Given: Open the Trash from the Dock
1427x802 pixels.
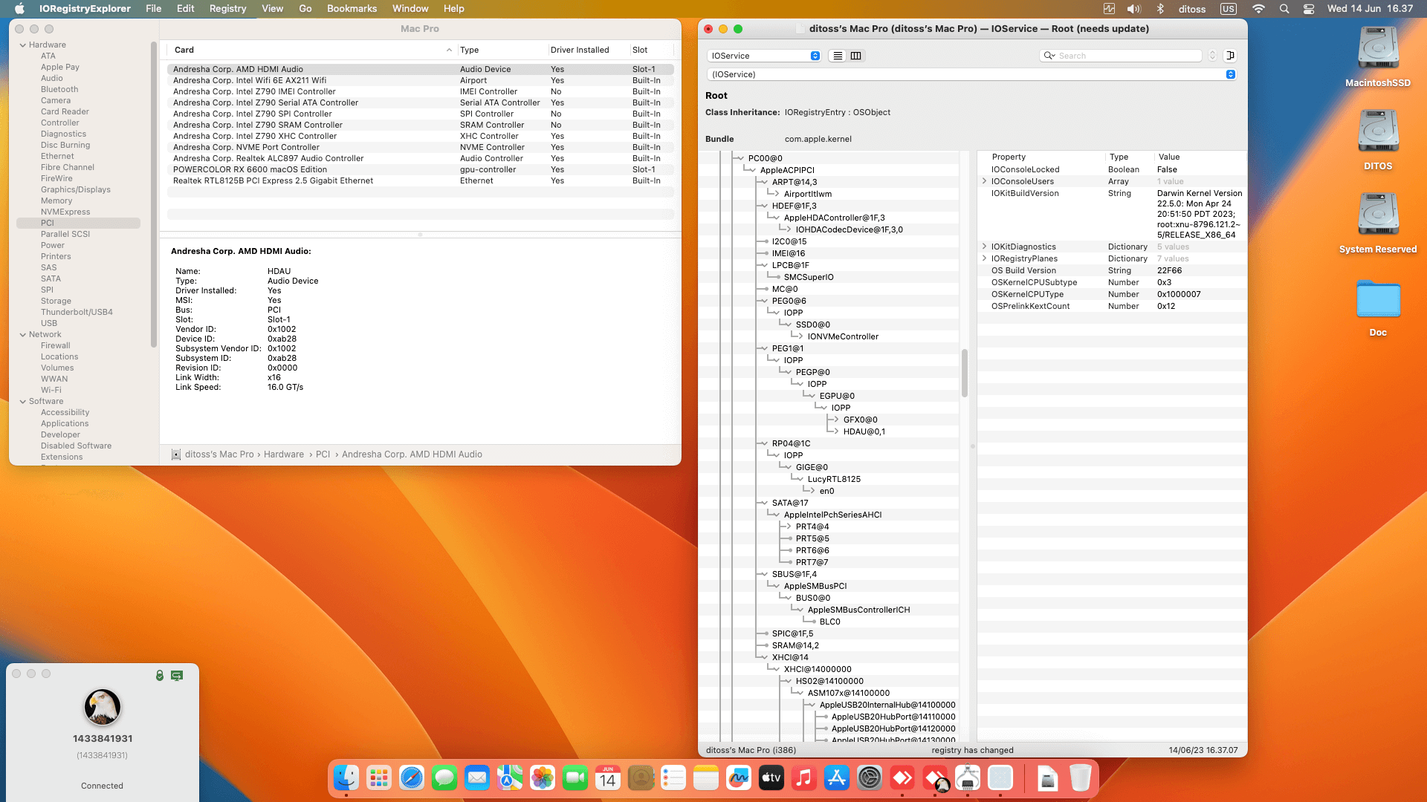Looking at the screenshot, I should click(1081, 777).
